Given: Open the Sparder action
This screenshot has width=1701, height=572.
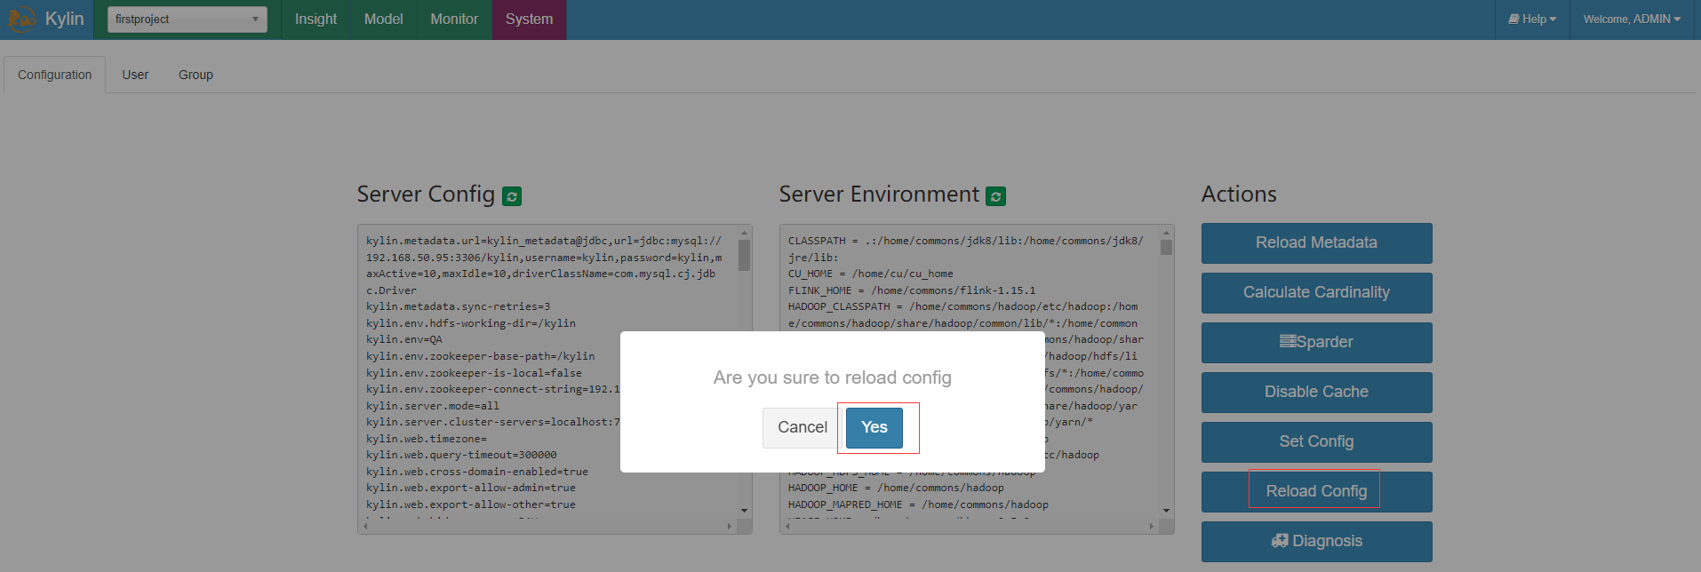Looking at the screenshot, I should (1316, 342).
